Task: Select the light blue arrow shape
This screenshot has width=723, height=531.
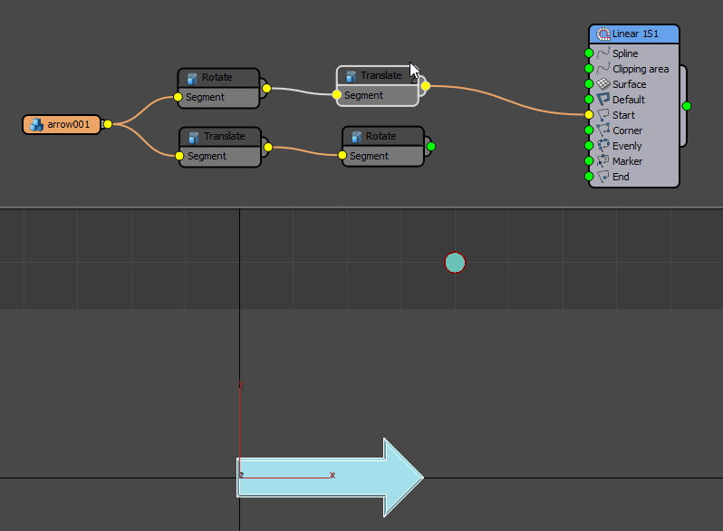Action: (x=326, y=478)
